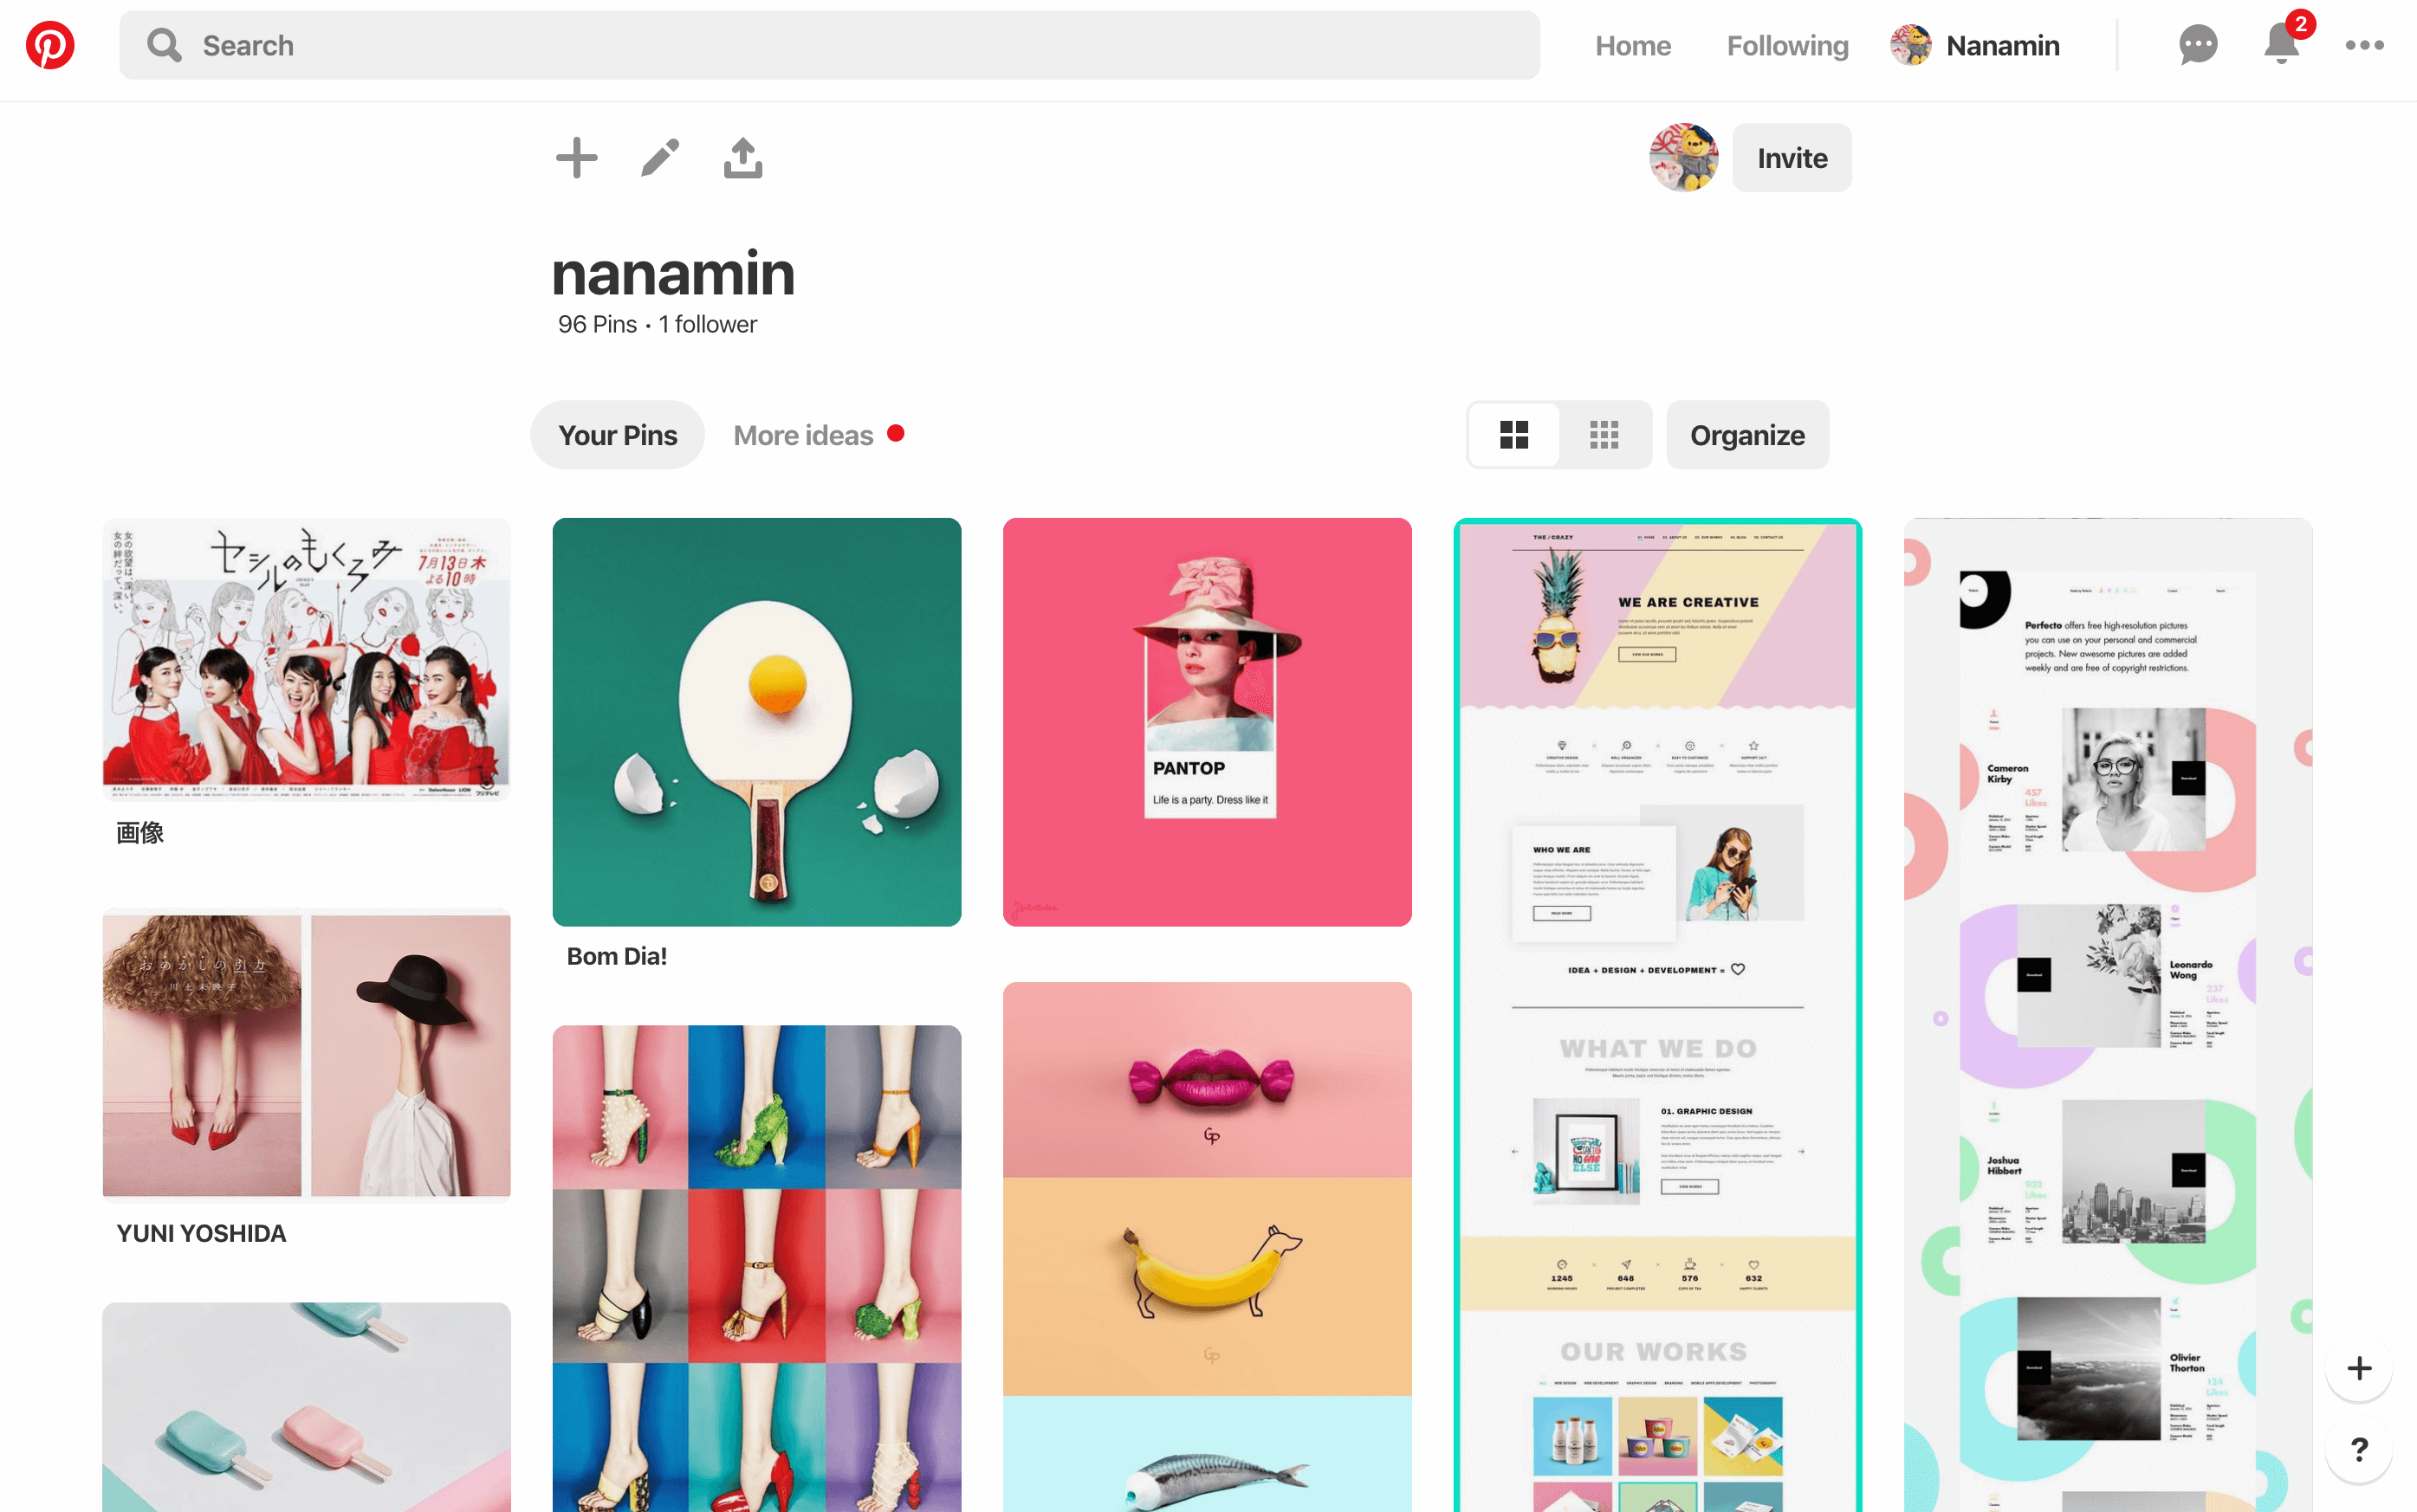Click the Pinterest home logo icon
2417x1512 pixels.
(49, 43)
